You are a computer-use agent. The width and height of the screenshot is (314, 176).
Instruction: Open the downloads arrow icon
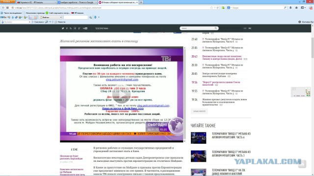pyautogui.click(x=290, y=8)
